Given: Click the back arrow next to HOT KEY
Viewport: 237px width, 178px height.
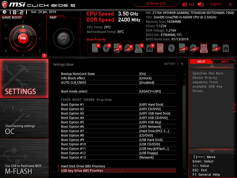Looking at the screenshot, I should pos(182,64).
